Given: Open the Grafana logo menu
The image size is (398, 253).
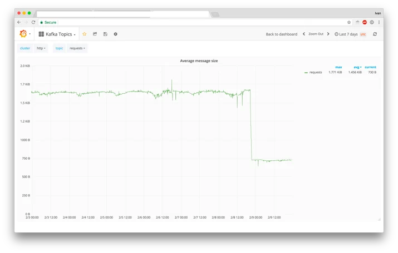Looking at the screenshot, I should 25,34.
